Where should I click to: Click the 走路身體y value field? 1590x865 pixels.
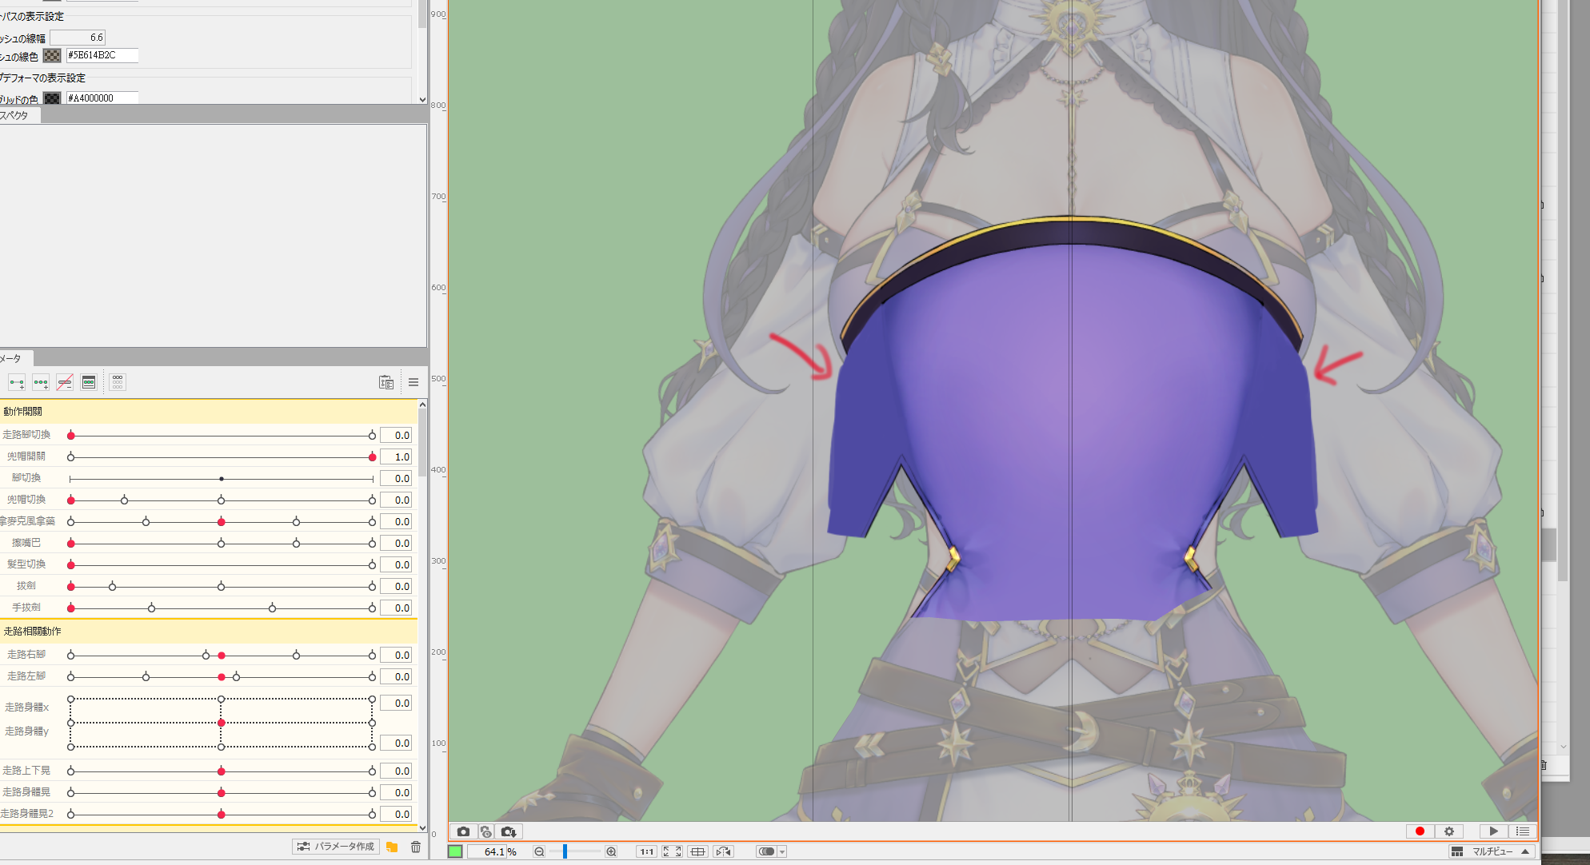tap(396, 743)
